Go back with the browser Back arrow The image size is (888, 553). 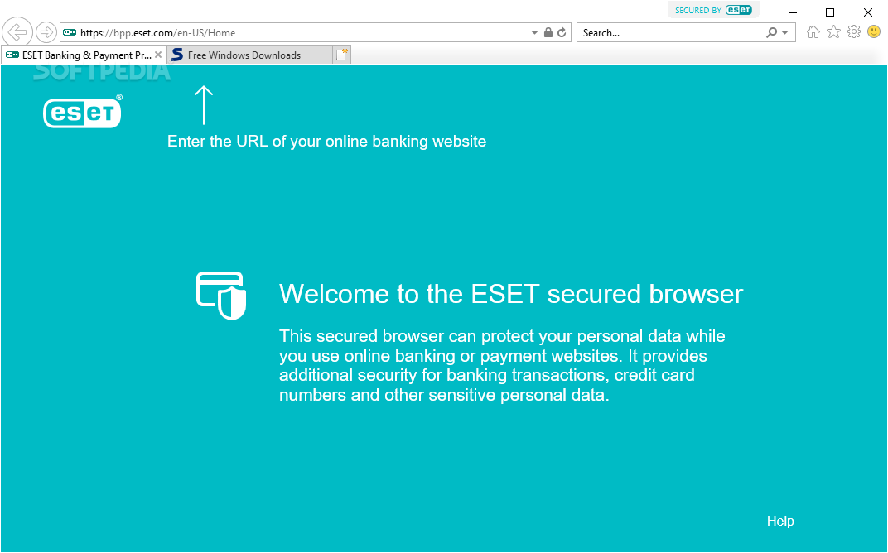click(17, 31)
